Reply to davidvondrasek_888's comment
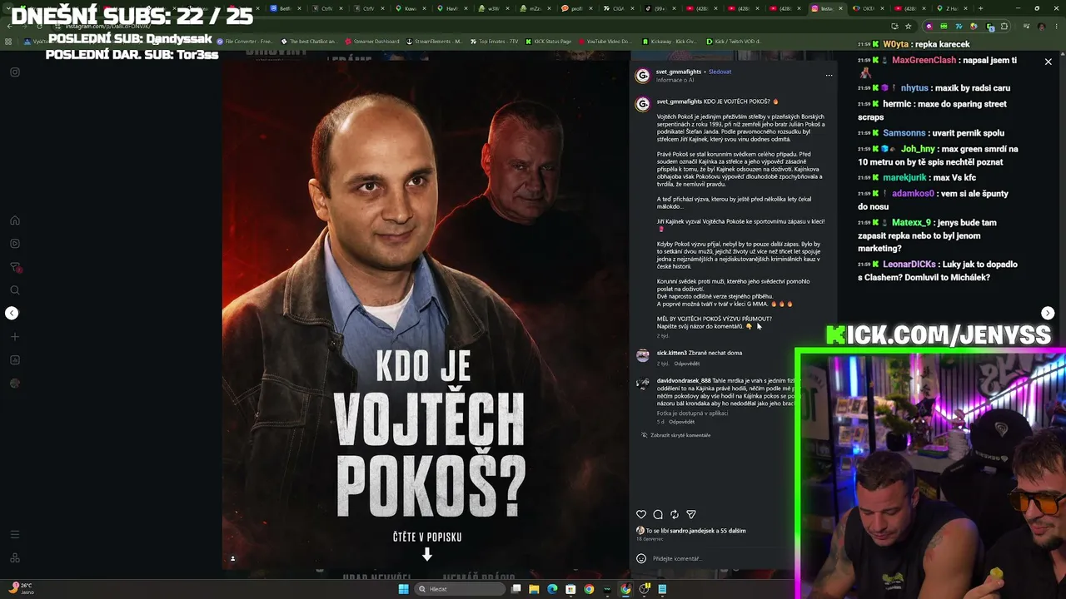1066x599 pixels. 681,422
